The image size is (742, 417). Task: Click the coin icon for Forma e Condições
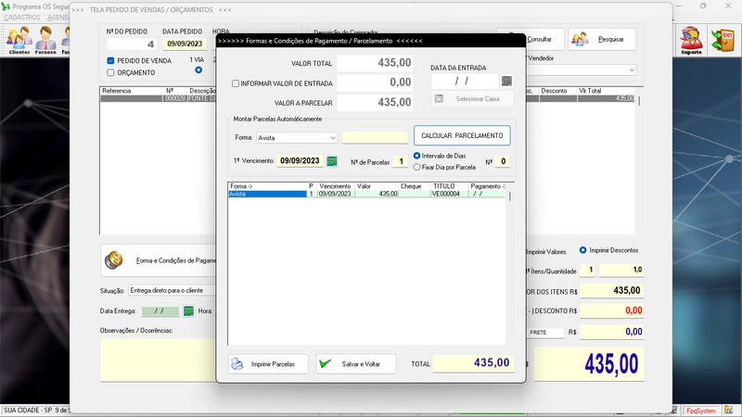pos(113,260)
